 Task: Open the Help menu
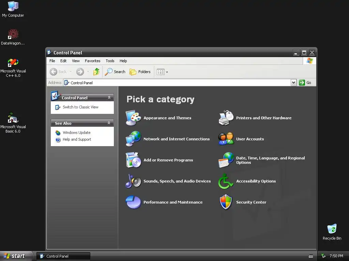(123, 61)
